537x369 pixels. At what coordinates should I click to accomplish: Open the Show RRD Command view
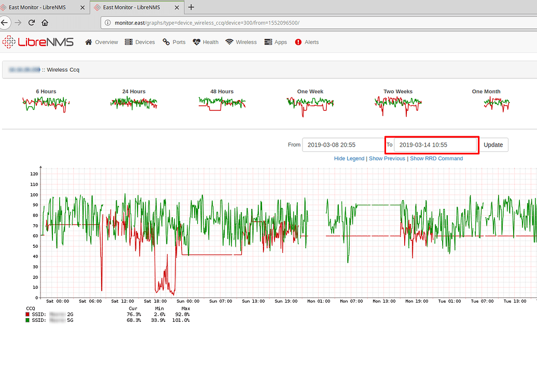tap(436, 158)
